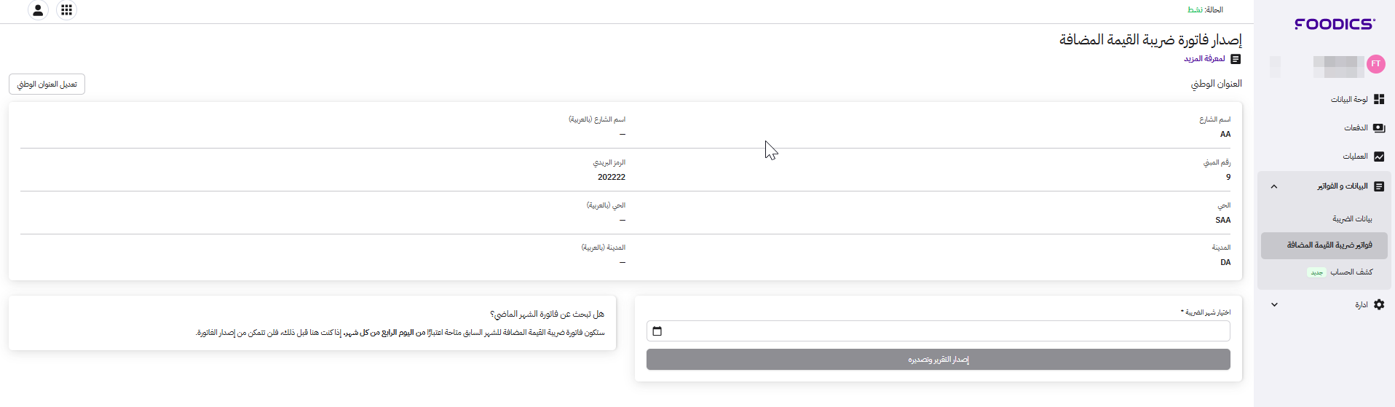Click the Foodics logo
Viewport: 1395px width, 407px height.
point(1334,24)
